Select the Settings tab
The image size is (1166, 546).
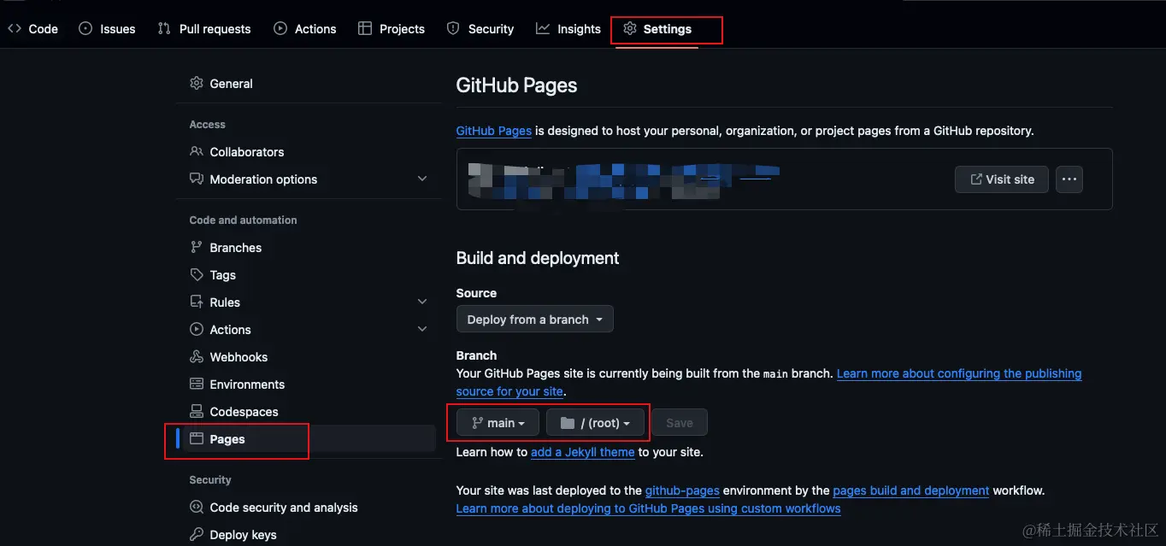657,28
